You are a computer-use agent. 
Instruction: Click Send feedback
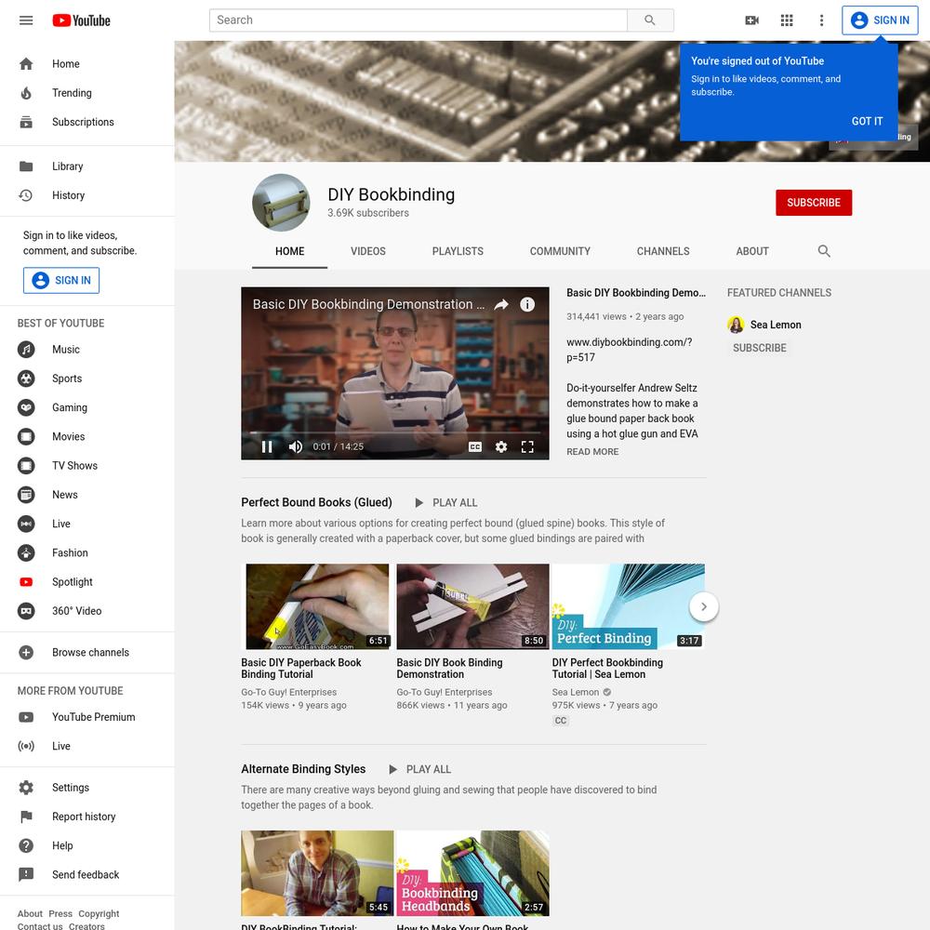click(87, 875)
